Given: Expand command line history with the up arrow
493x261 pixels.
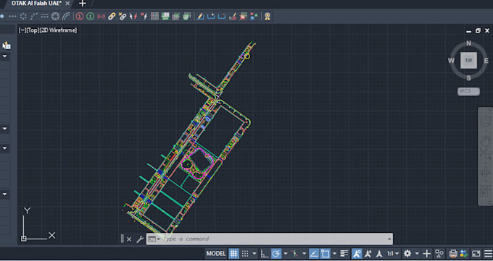Looking at the screenshot, I should click(x=389, y=239).
